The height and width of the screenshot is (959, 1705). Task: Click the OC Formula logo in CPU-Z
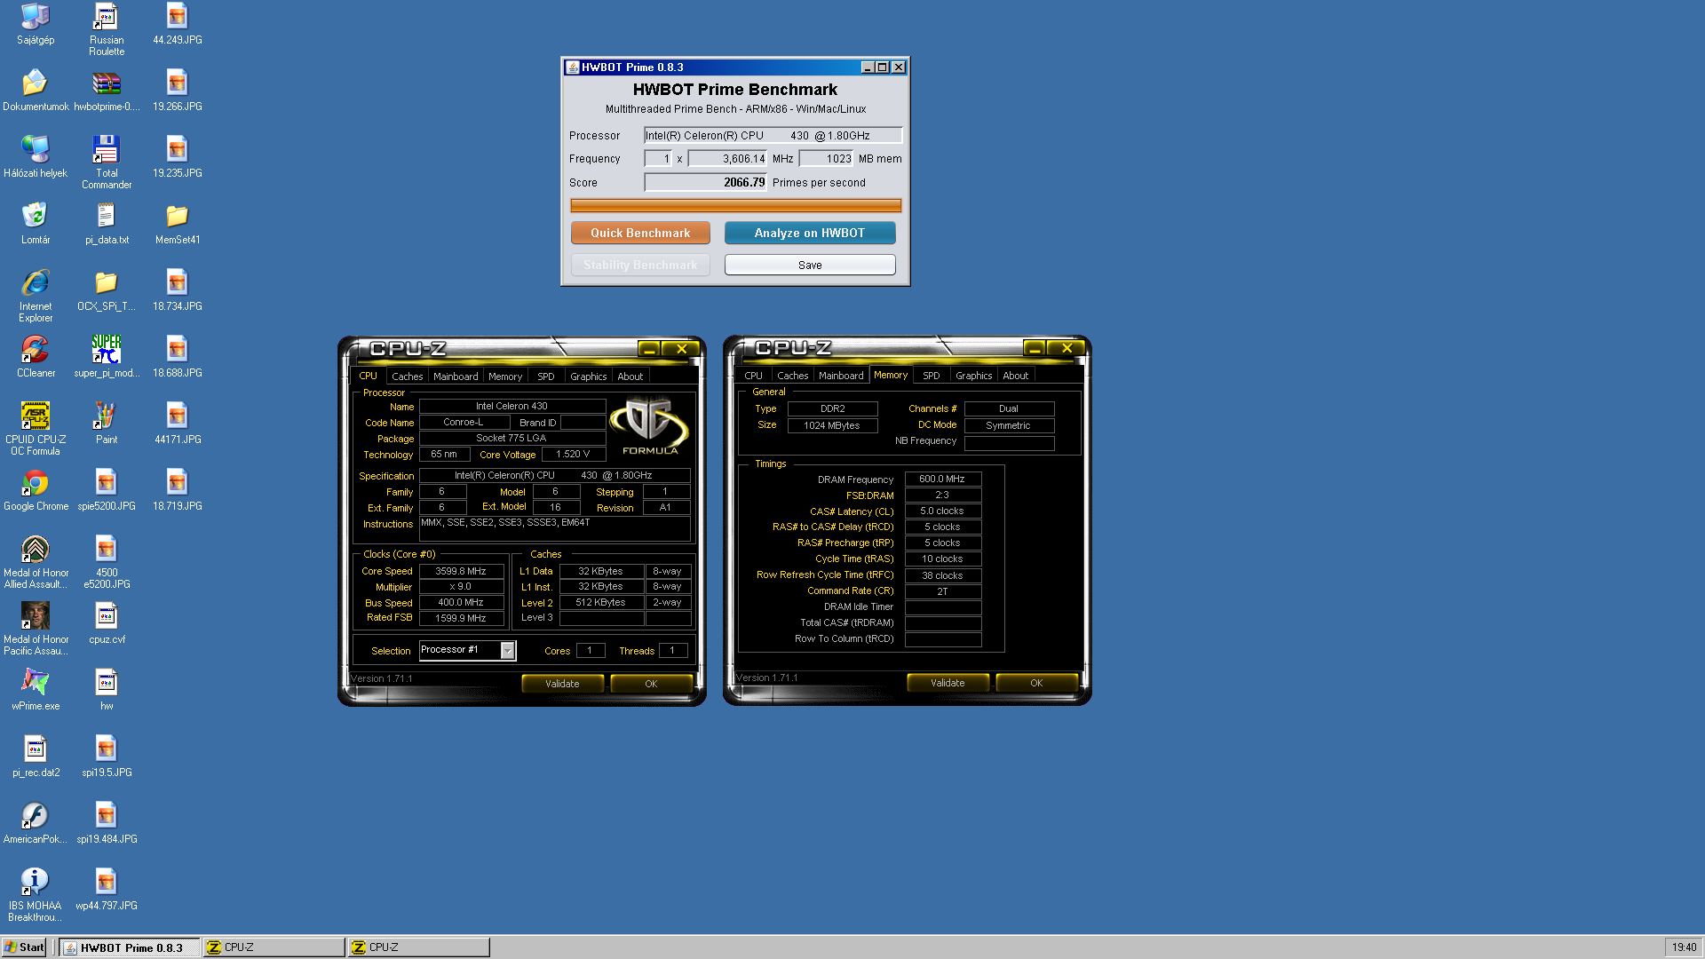[x=650, y=427]
